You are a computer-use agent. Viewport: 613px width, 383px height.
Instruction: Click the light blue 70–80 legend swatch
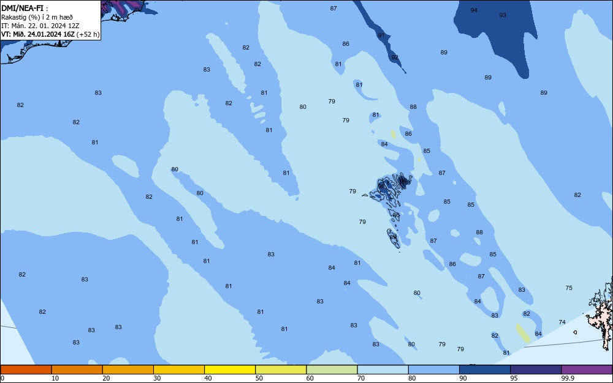(383, 370)
